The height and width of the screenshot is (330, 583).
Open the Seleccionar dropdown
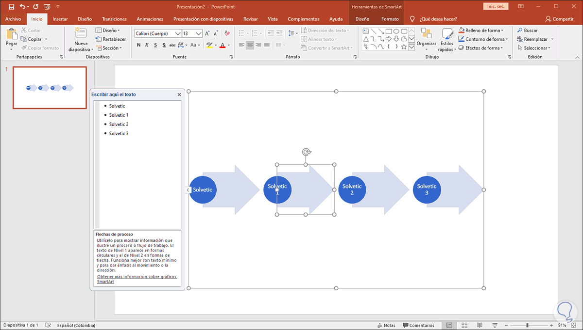pyautogui.click(x=534, y=48)
